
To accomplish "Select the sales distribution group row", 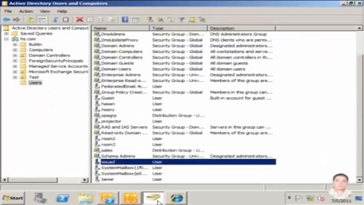I will point(184,150).
